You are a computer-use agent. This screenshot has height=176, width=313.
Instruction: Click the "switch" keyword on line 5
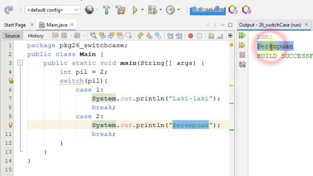(71, 81)
